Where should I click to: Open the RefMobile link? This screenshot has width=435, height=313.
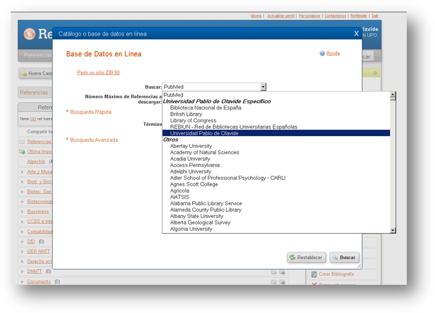(x=359, y=16)
